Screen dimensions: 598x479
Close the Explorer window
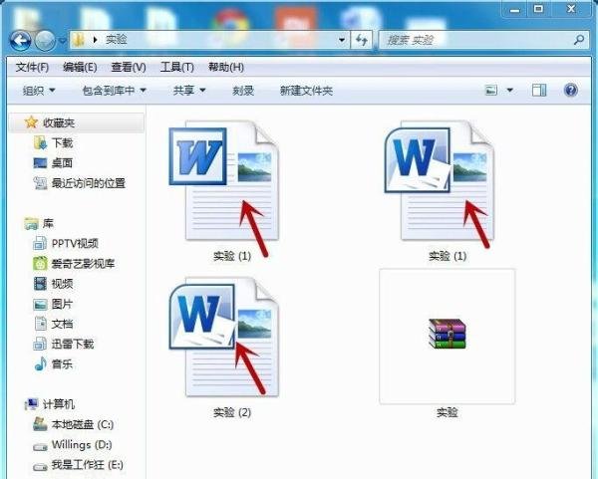coord(571,8)
